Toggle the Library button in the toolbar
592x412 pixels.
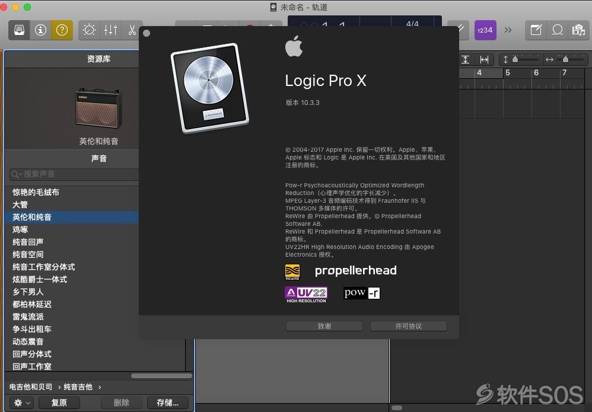(19, 30)
